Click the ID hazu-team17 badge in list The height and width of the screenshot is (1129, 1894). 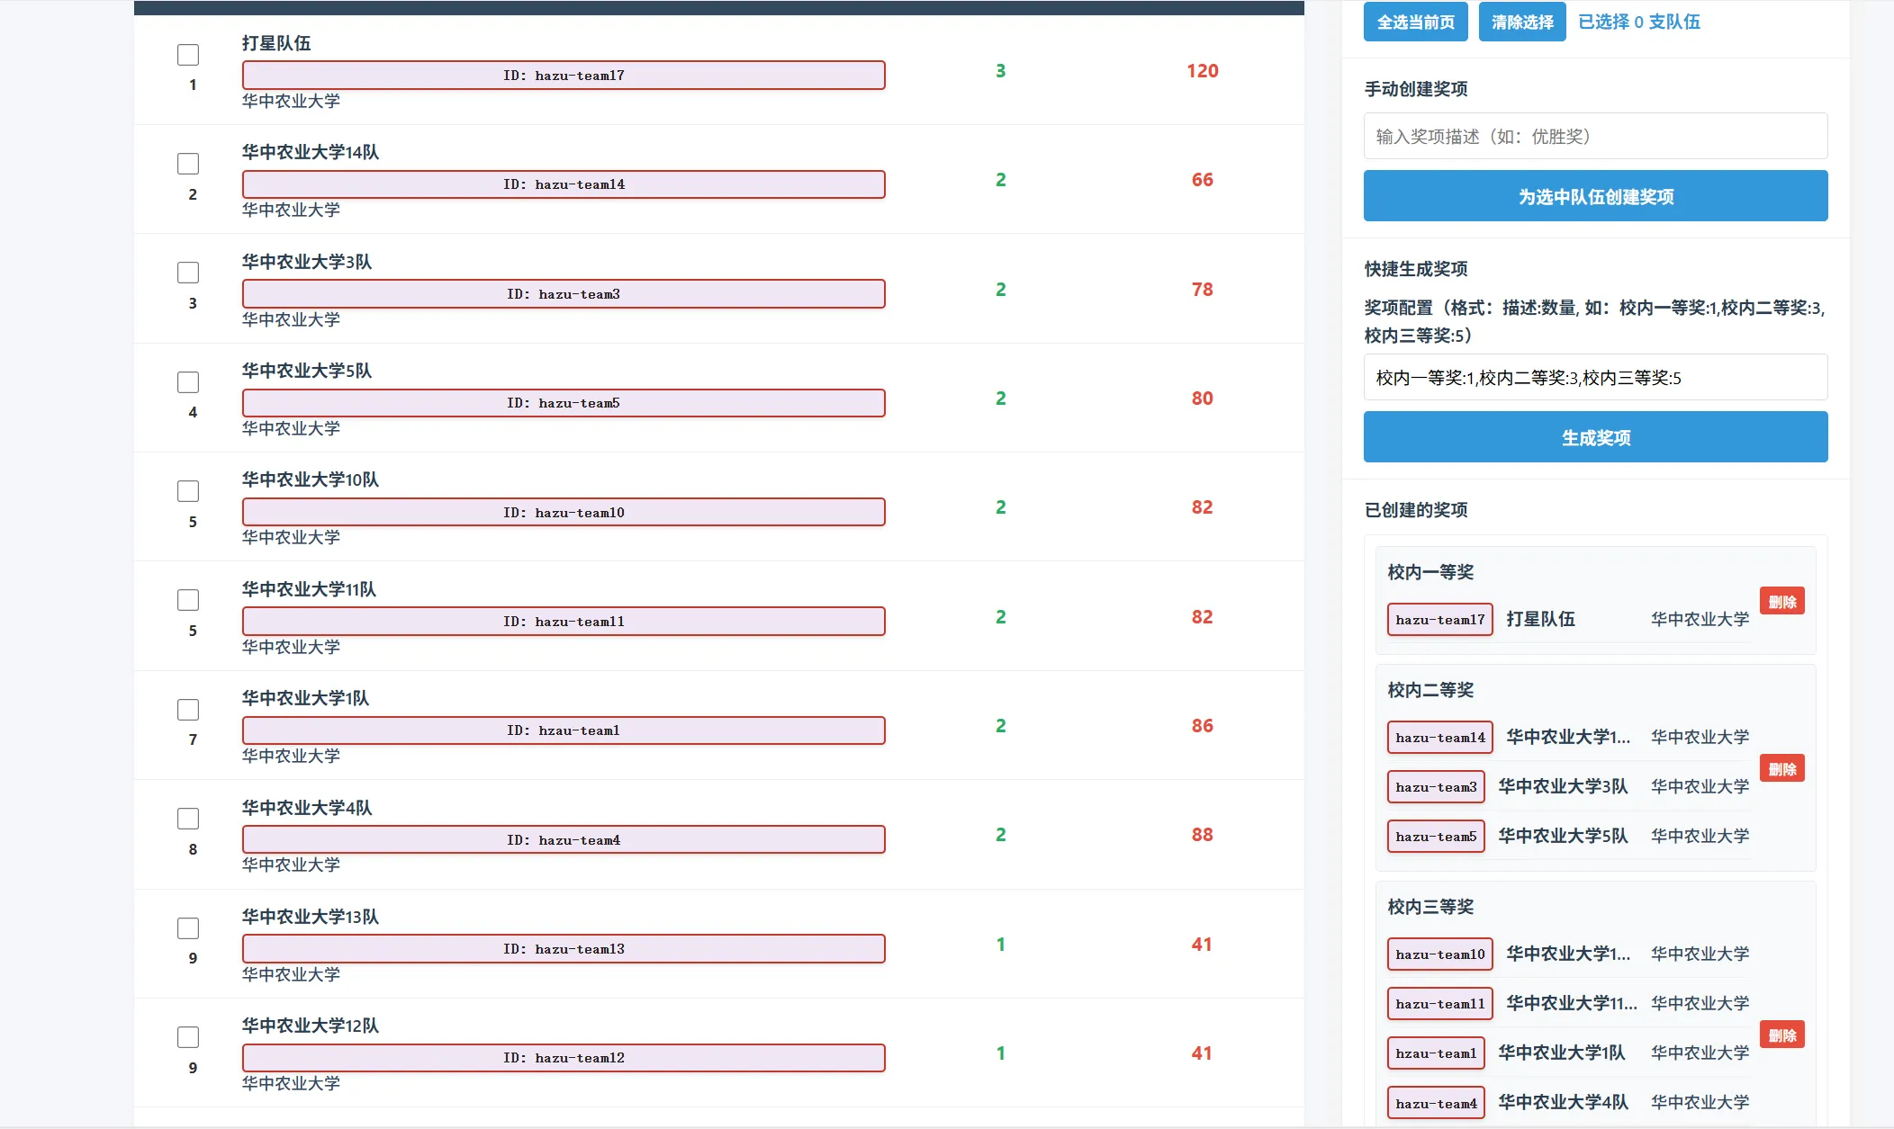[x=564, y=76]
